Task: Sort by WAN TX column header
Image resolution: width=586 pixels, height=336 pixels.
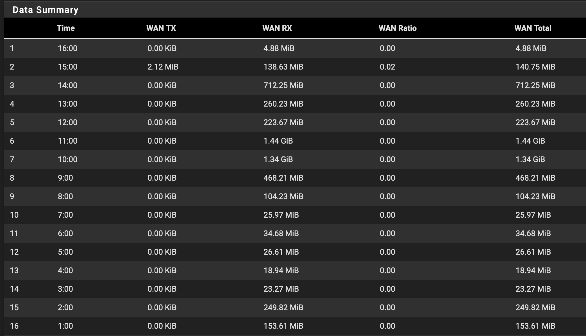Action: tap(161, 28)
